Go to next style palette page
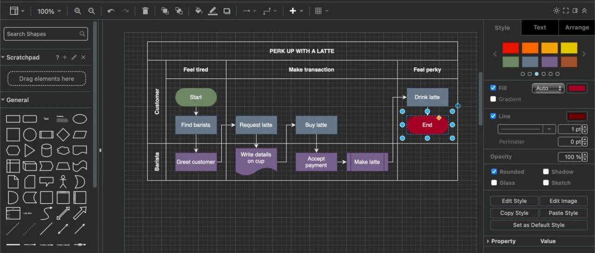595x253 pixels. pos(584,54)
